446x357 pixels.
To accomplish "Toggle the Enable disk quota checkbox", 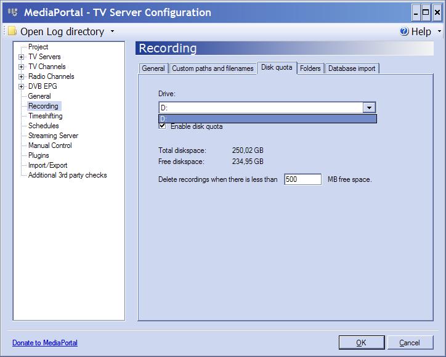I will [x=162, y=126].
